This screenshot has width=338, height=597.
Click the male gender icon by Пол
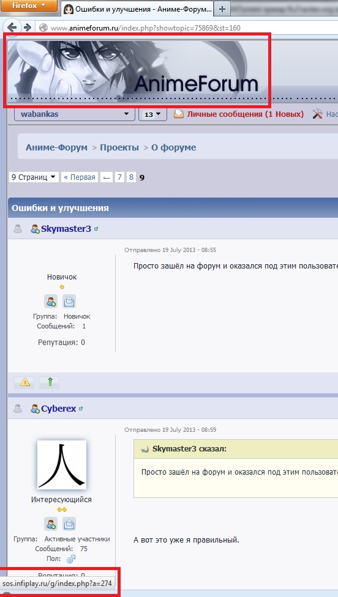point(71,559)
